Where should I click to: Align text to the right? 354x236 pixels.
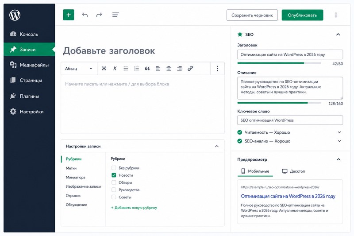180,69
